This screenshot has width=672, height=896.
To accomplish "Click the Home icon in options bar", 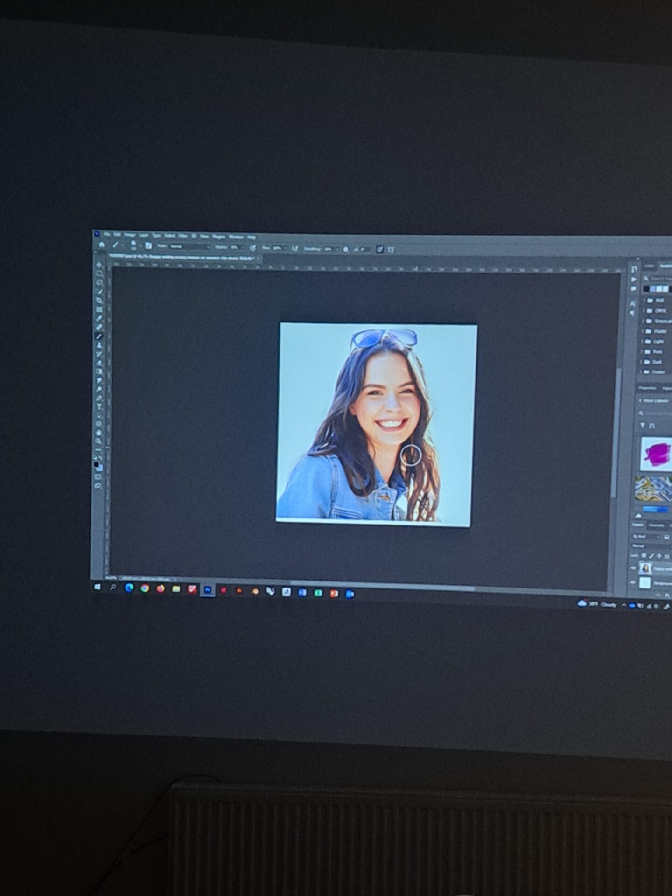I will point(101,245).
